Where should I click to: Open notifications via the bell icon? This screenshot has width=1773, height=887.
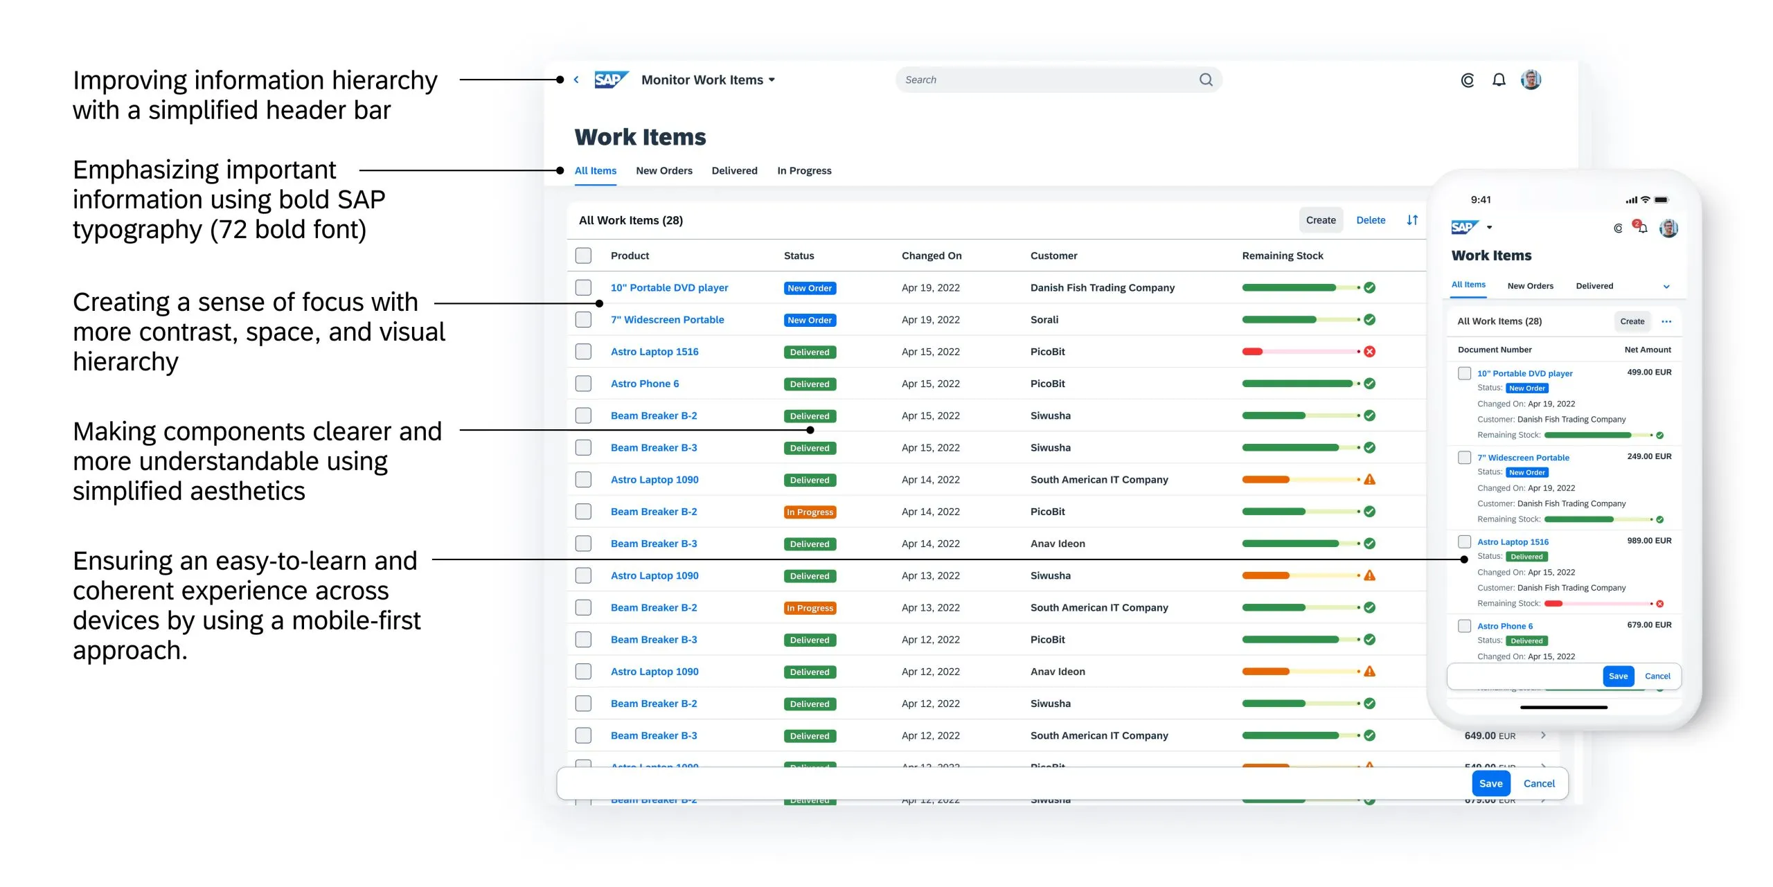point(1498,79)
